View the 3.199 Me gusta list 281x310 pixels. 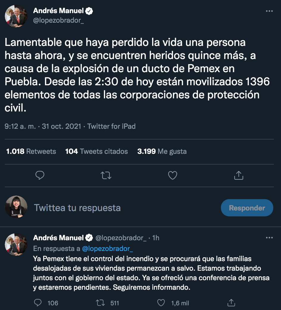[x=161, y=151]
